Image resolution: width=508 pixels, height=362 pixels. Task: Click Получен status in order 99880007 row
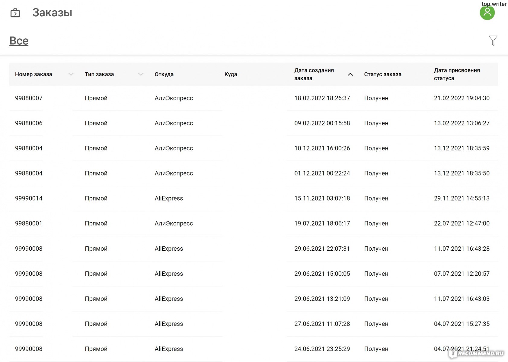click(x=376, y=98)
